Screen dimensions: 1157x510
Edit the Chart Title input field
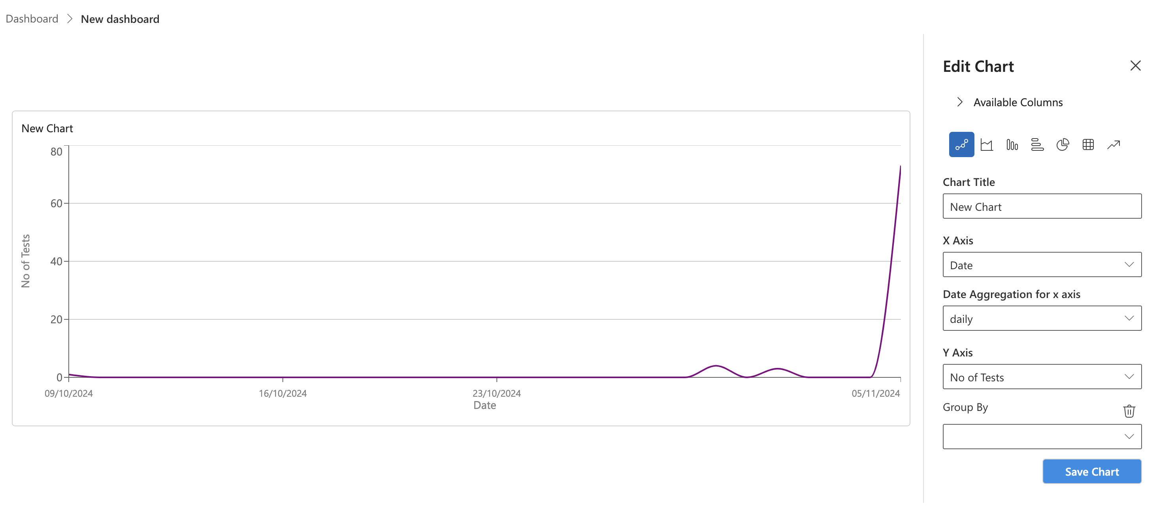[1042, 206]
